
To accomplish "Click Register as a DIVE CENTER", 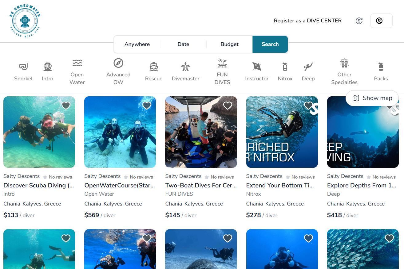I will [307, 21].
